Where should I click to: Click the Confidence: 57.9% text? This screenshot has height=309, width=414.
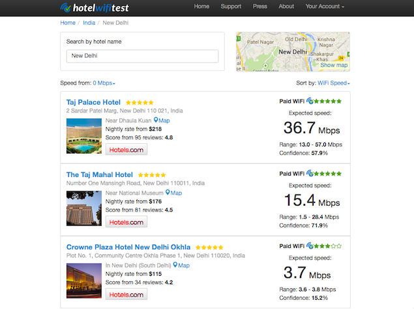click(303, 153)
